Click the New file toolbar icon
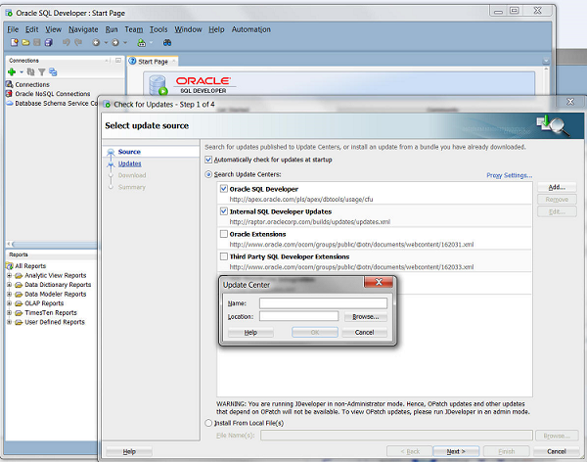Viewport: 587px width, 462px height. coord(15,43)
